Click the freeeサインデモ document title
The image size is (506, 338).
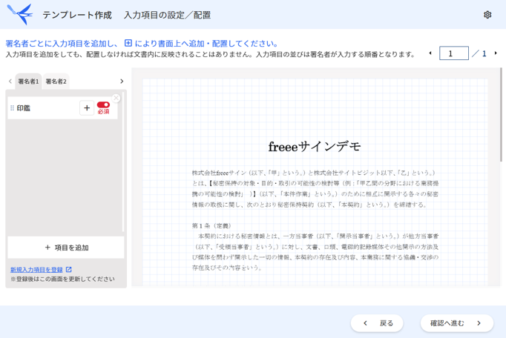315,147
